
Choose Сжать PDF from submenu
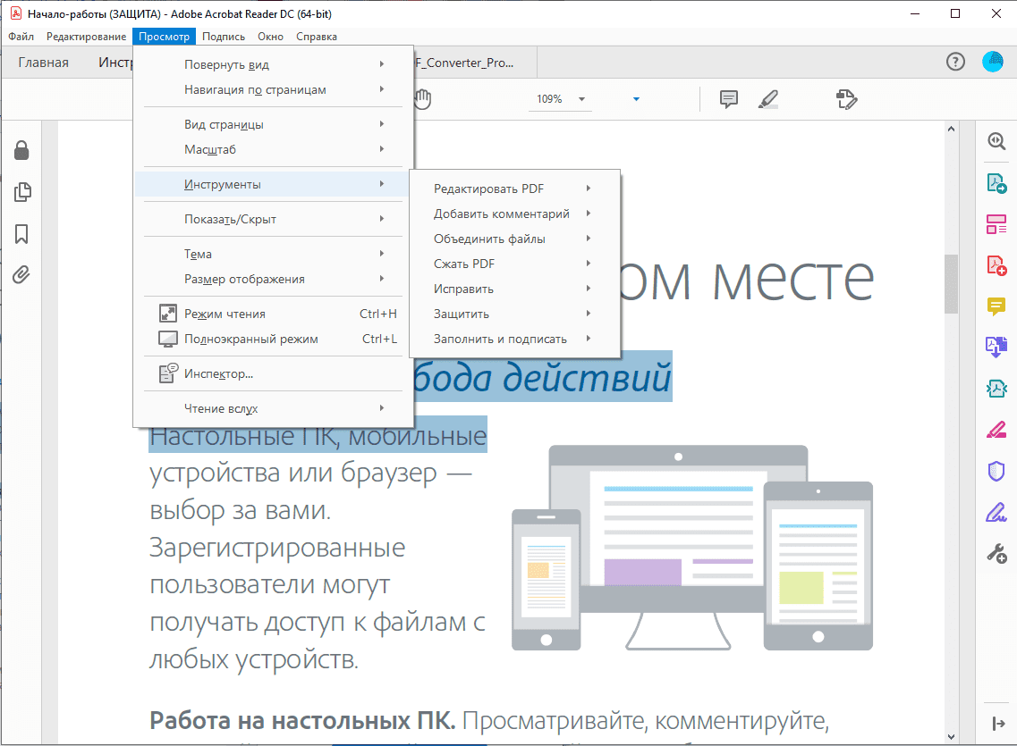point(515,264)
